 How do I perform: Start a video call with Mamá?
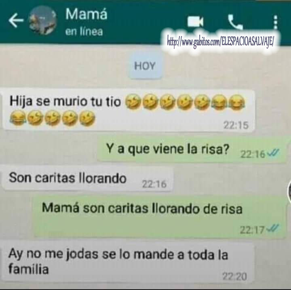pyautogui.click(x=196, y=21)
